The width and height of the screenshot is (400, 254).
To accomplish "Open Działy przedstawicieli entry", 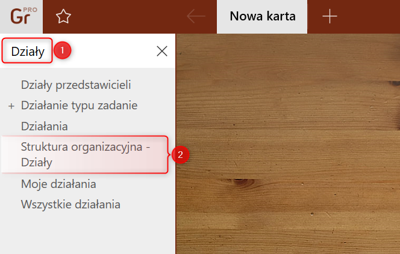I will coord(76,85).
